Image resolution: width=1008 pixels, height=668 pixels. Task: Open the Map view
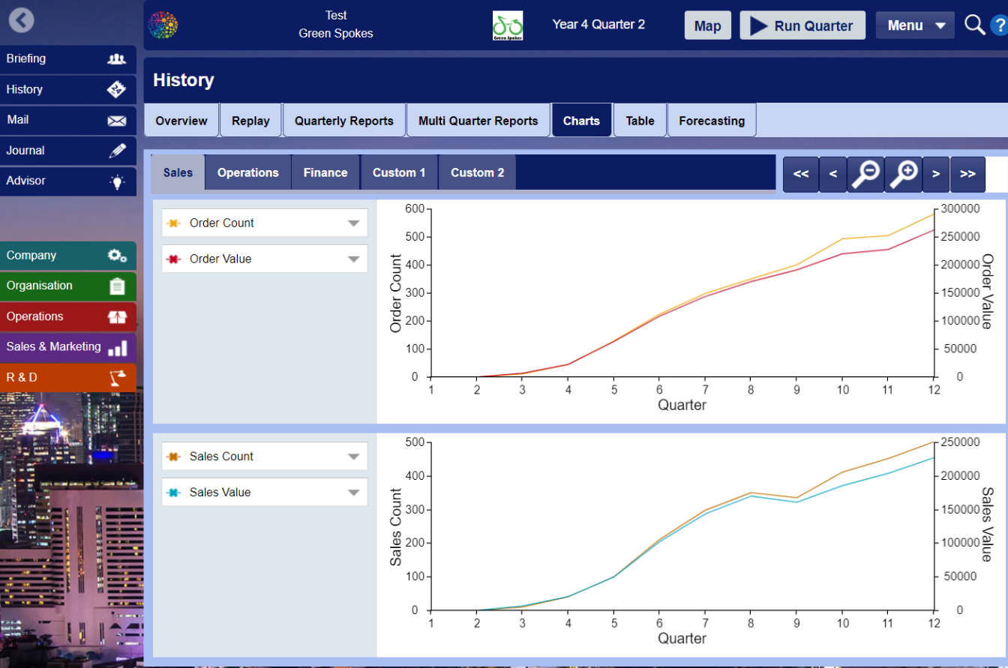707,24
